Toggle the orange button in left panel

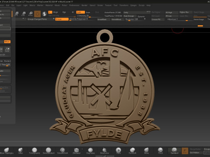tap(7, 42)
